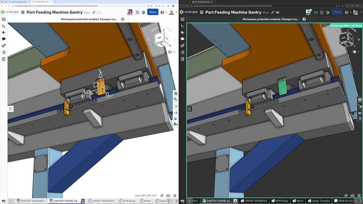Switch to the GANTRY ASSEMBLY tab
This screenshot has width=363, height=204.
31,201
